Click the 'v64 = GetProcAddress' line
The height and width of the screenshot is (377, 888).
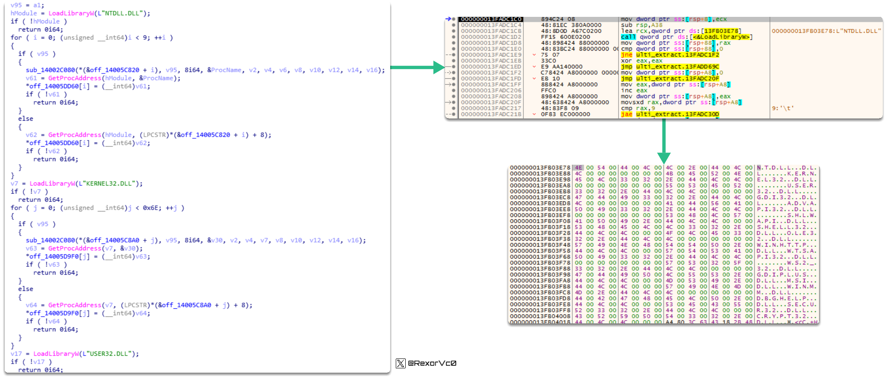139,305
